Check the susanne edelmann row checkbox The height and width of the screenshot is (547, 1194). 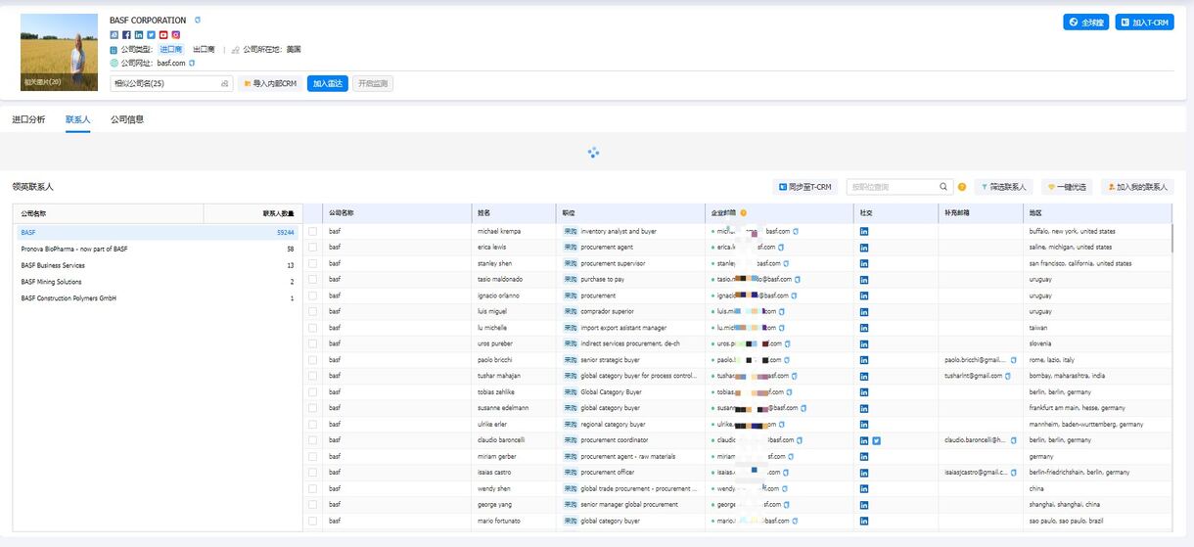point(313,408)
